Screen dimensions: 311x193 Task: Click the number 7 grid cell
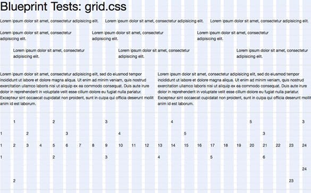80,145
